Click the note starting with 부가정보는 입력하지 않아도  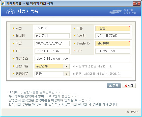point(43,96)
